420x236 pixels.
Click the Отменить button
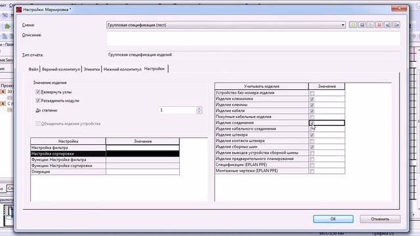pos(380,219)
